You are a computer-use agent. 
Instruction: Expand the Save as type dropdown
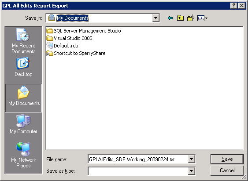(191, 171)
